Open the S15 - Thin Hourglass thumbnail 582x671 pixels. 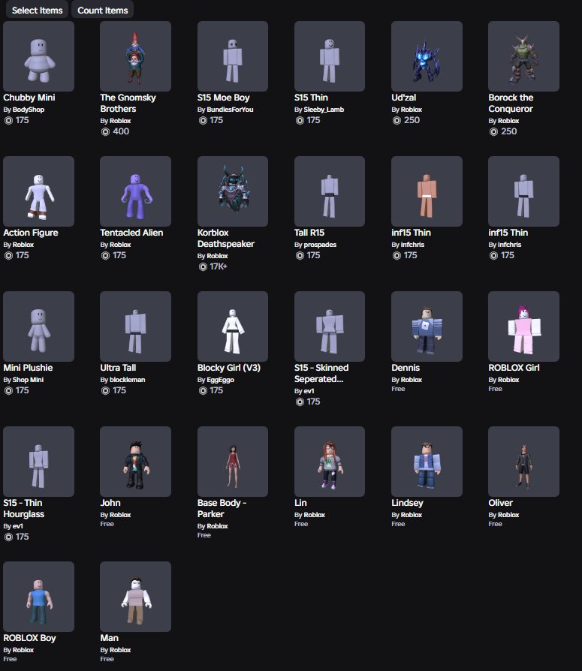click(x=38, y=462)
